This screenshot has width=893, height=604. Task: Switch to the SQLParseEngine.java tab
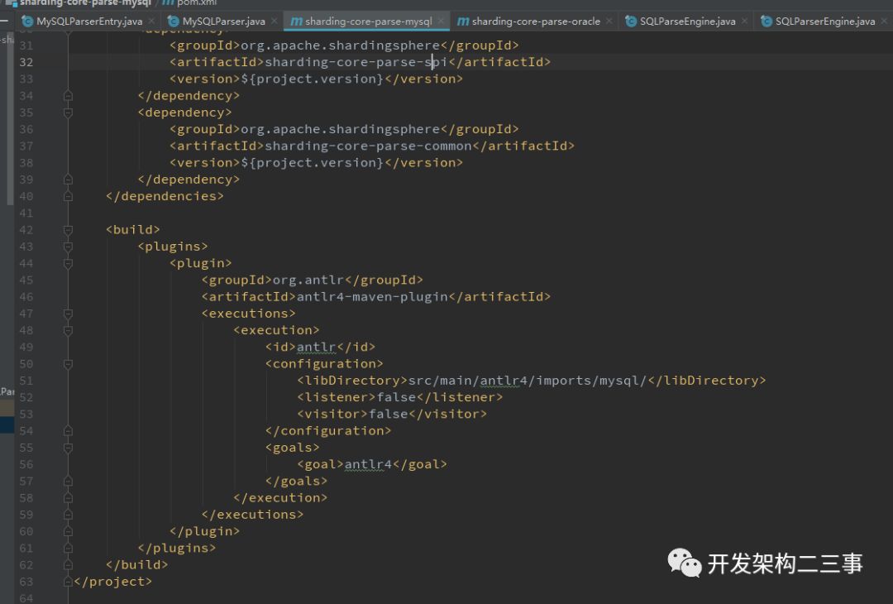tap(687, 22)
